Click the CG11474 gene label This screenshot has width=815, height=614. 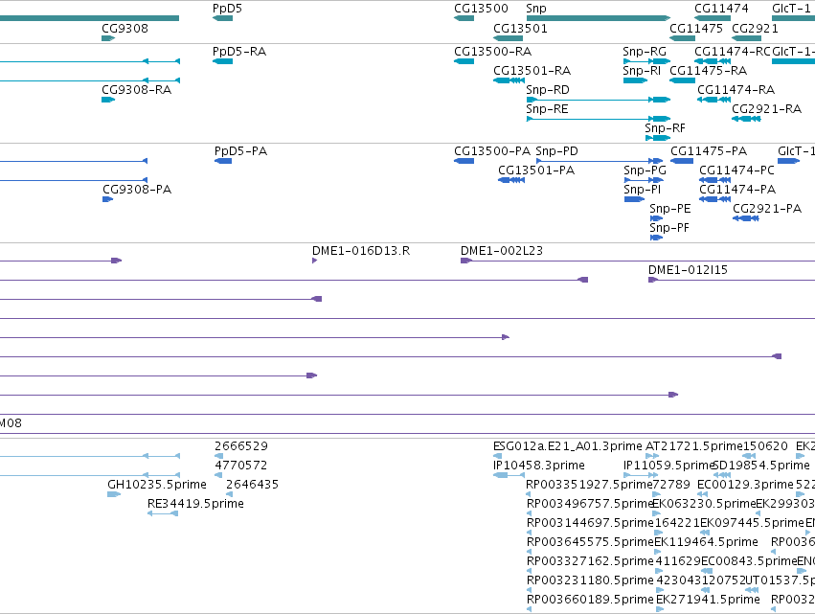(x=721, y=9)
